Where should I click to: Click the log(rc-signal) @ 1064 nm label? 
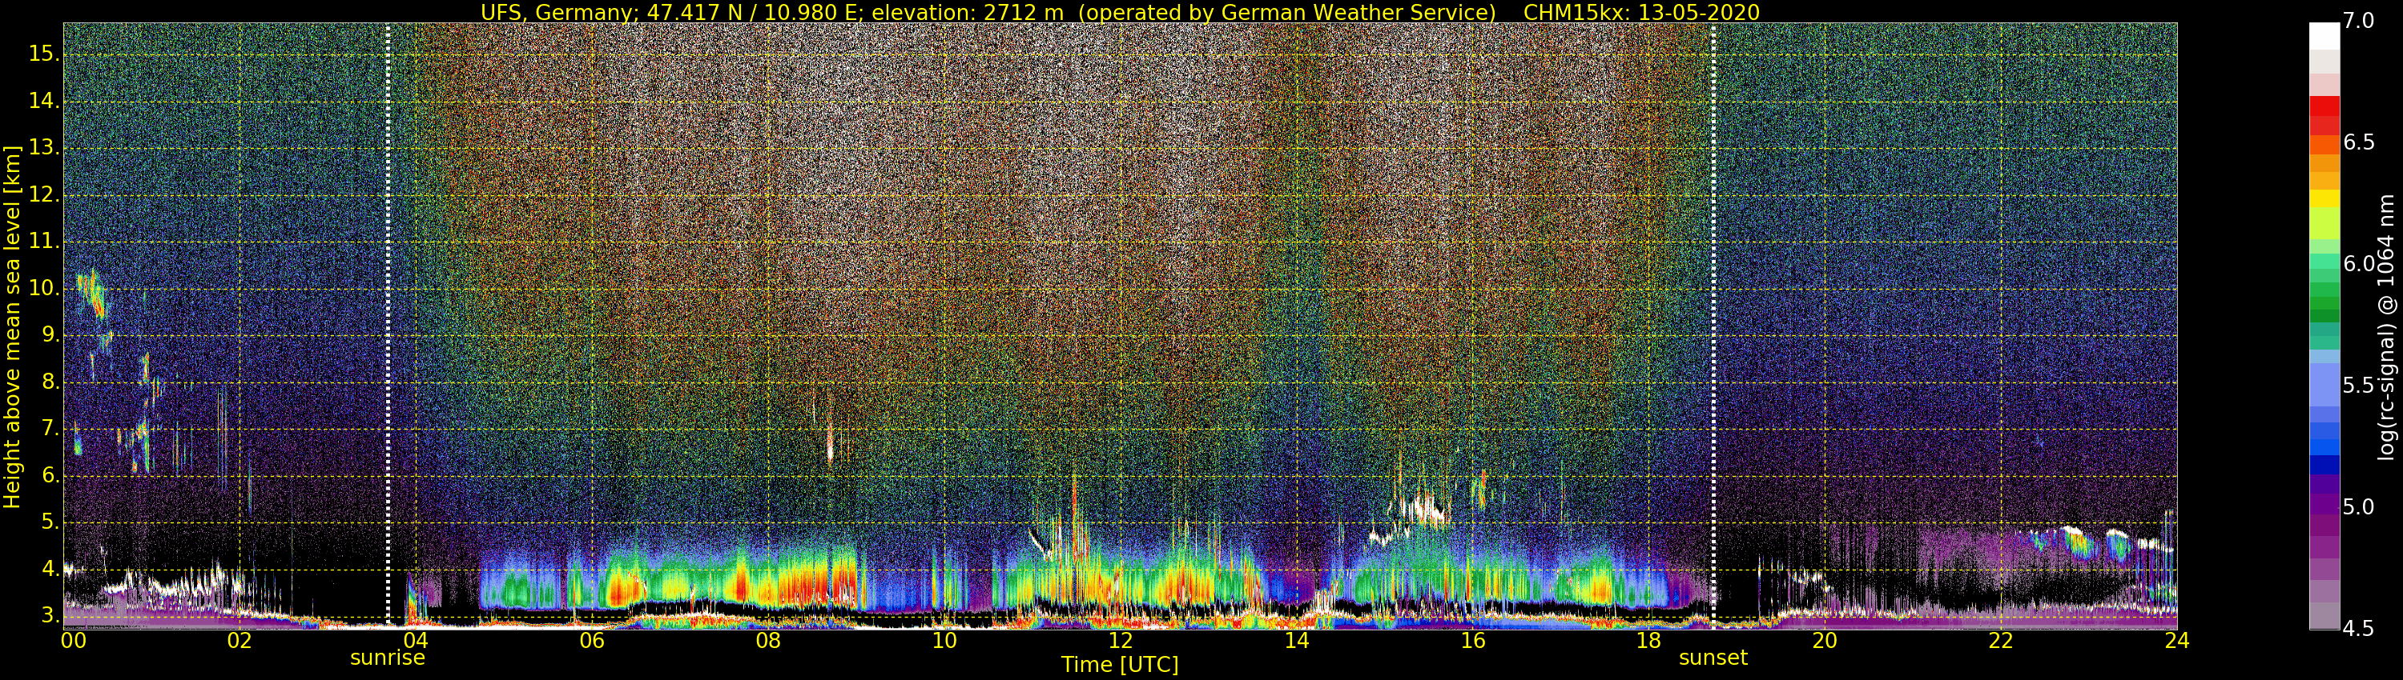[x=2387, y=326]
